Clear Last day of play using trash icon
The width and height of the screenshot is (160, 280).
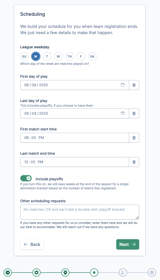pos(134,113)
